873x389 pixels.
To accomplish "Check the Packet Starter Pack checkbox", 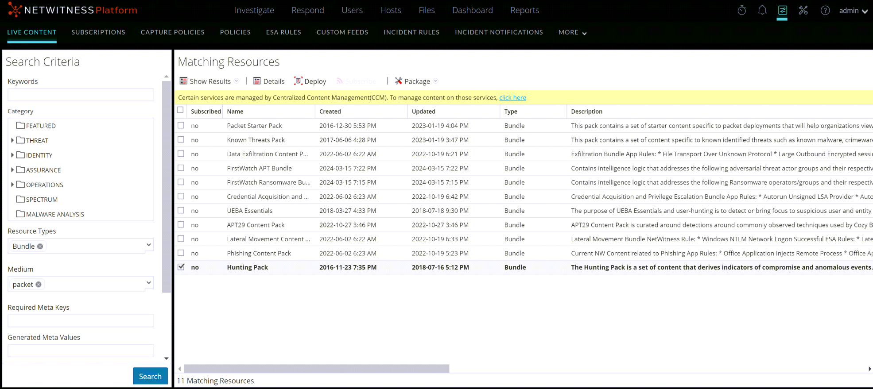I will [x=181, y=125].
